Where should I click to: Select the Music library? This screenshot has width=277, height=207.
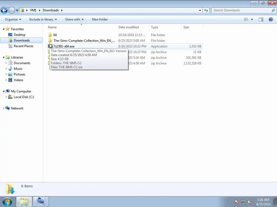click(x=18, y=69)
